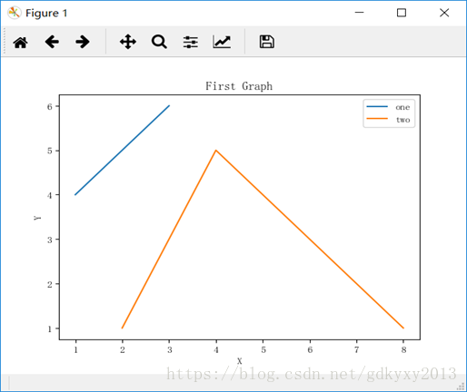Click the Y axis label
467x392 pixels.
[x=37, y=218]
